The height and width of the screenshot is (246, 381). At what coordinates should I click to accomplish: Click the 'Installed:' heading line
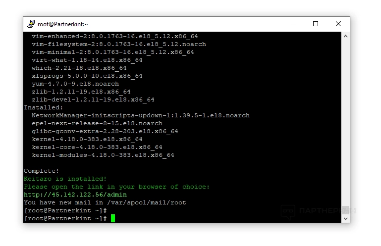pyautogui.click(x=43, y=107)
